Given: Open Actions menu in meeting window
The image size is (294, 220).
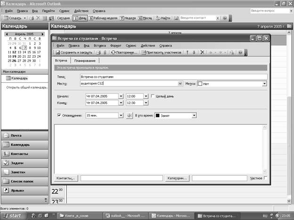Looking at the screenshot, I should tap(148, 46).
